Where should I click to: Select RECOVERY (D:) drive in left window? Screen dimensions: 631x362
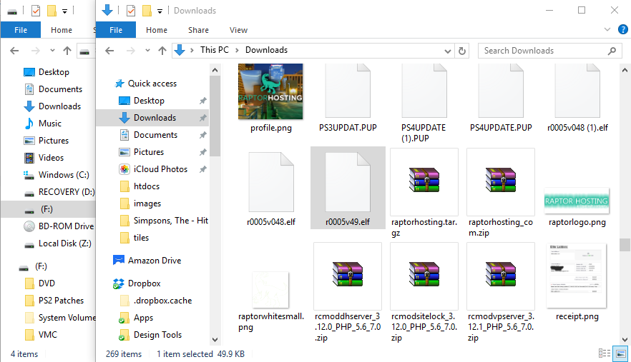(67, 192)
